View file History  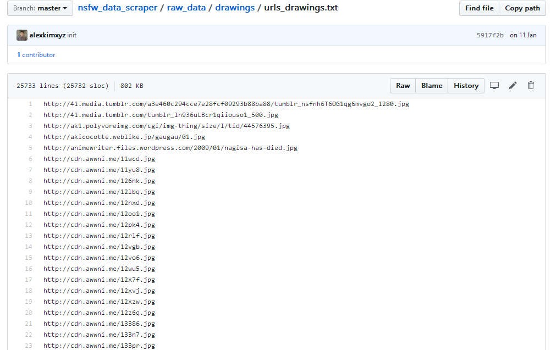pos(466,86)
